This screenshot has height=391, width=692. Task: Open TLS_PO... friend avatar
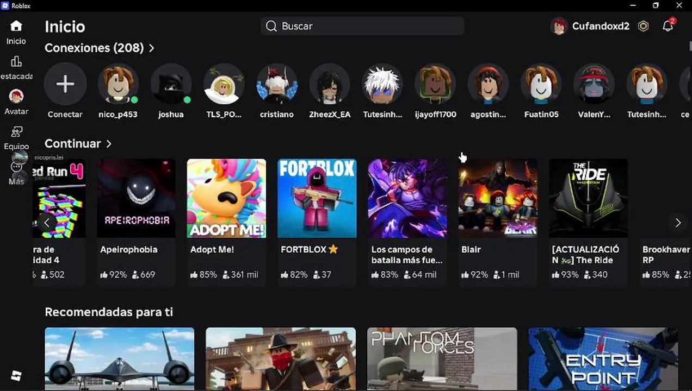224,84
